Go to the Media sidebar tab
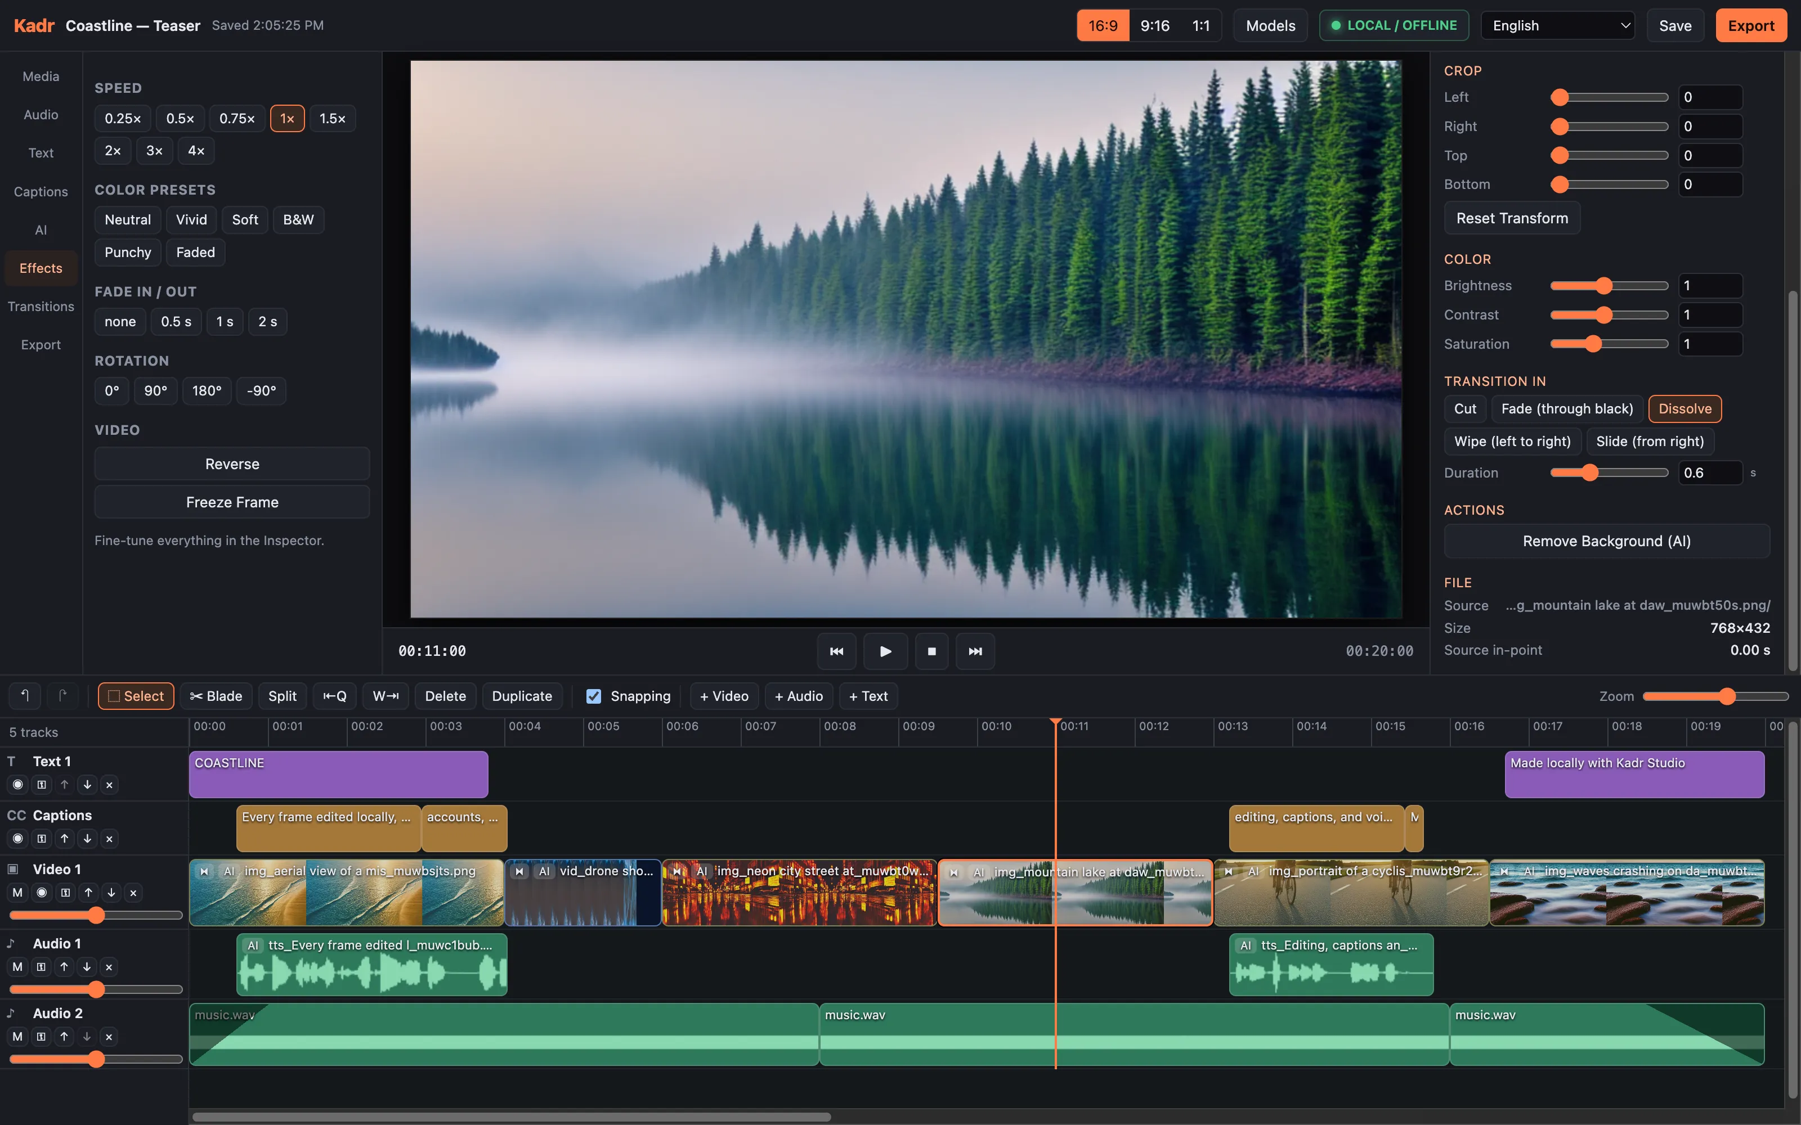 coord(41,76)
